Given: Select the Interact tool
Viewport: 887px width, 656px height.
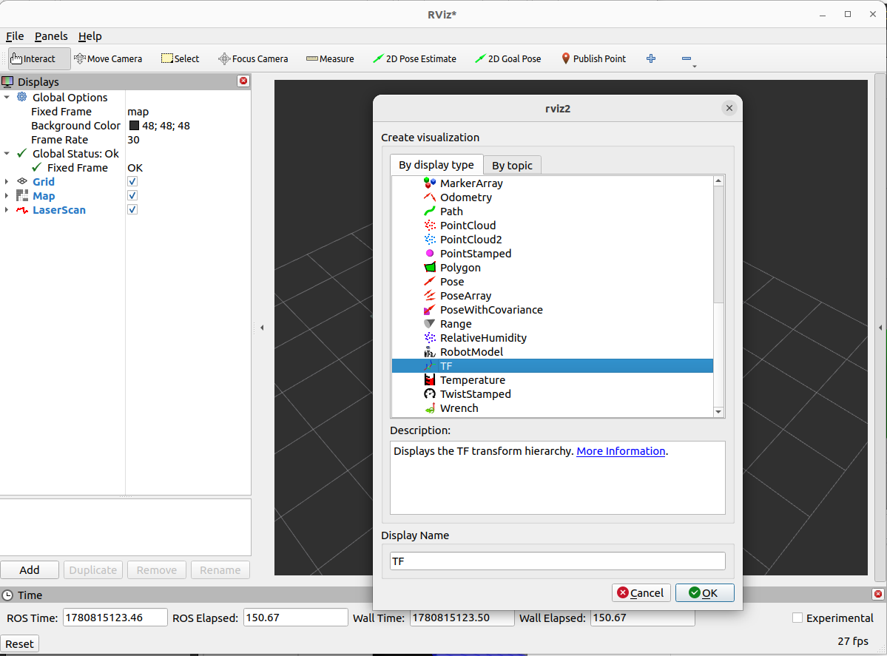Looking at the screenshot, I should point(39,59).
